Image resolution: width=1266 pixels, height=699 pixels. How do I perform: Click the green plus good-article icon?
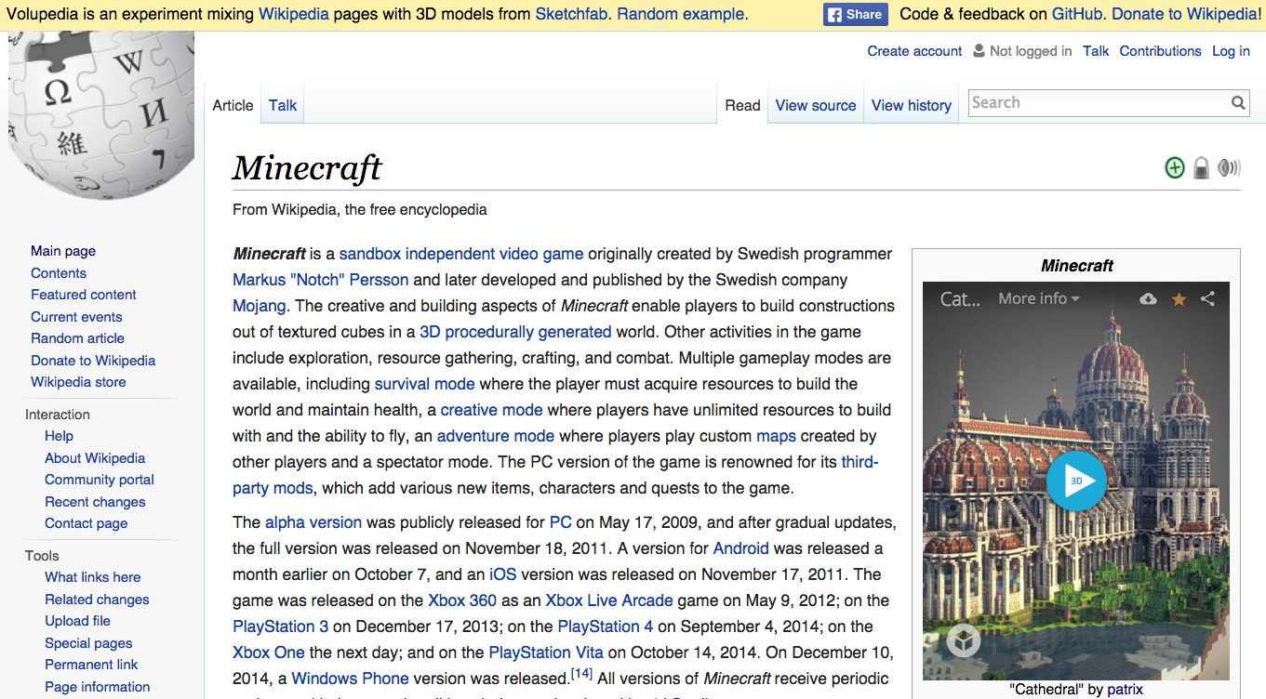[1175, 167]
